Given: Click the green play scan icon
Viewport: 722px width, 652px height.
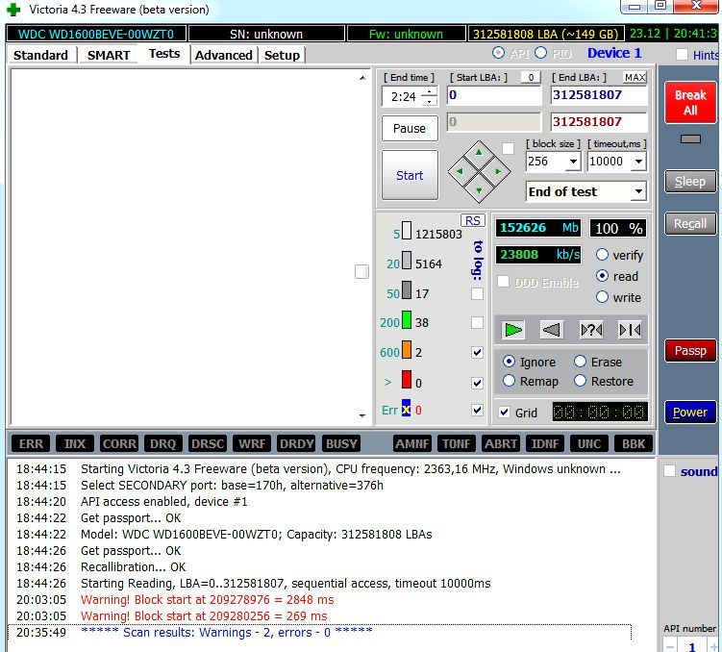Looking at the screenshot, I should click(513, 330).
